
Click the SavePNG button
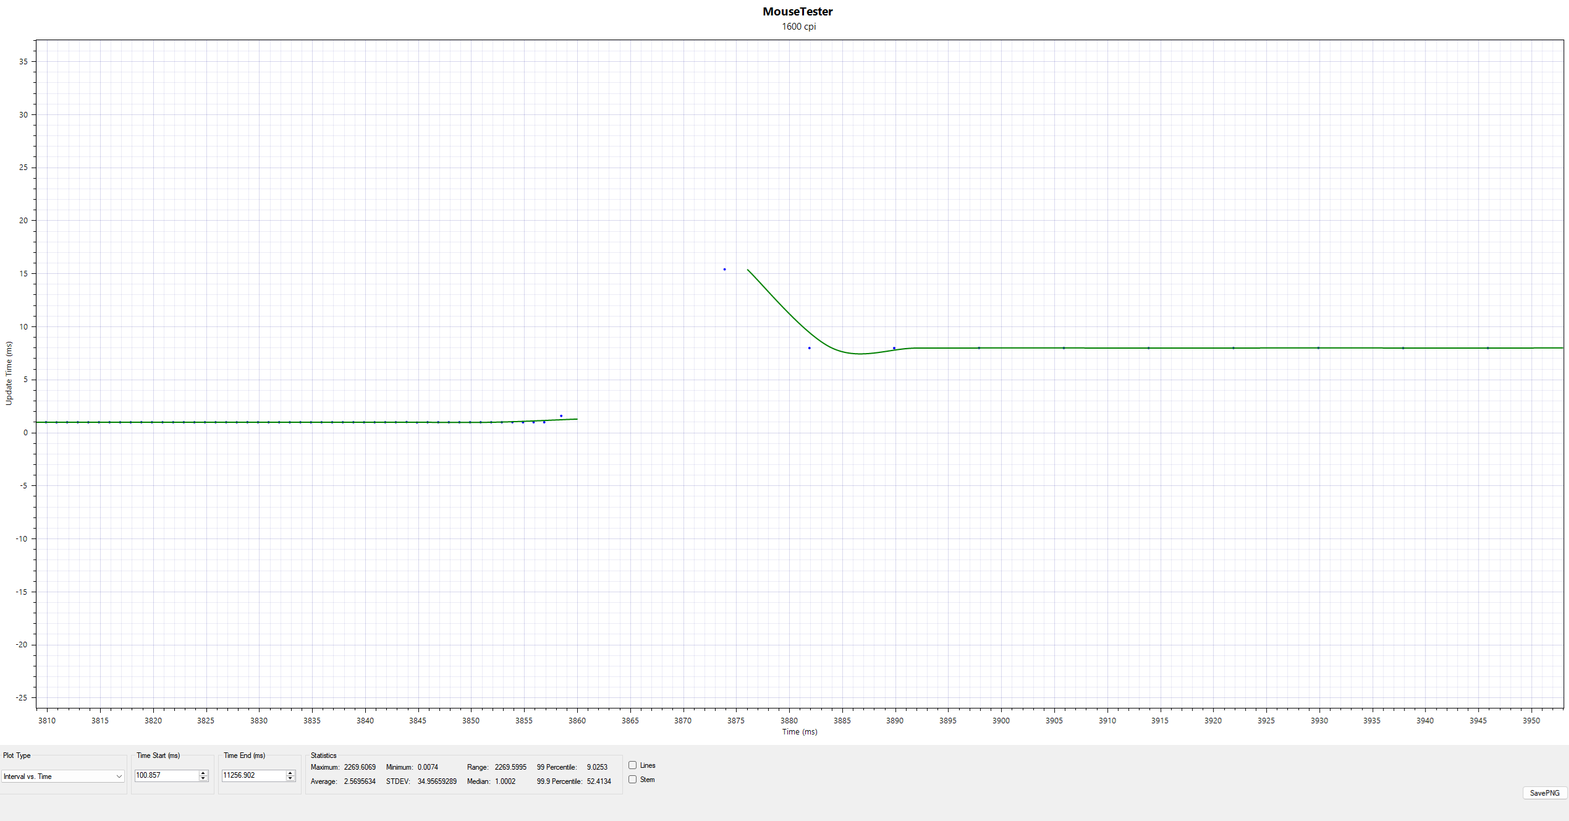1544,793
